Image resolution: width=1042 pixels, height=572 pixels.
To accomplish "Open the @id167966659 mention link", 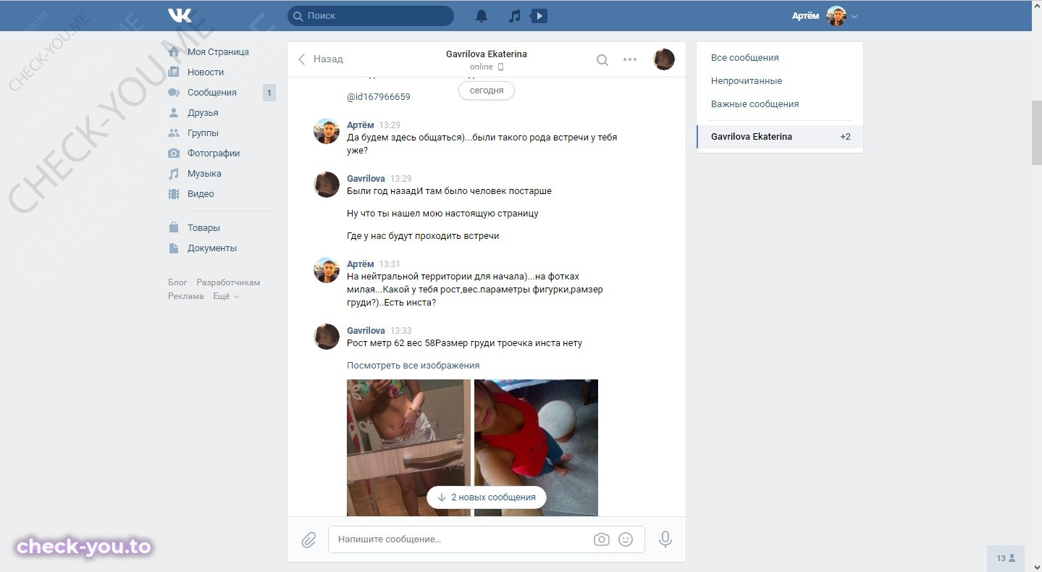I will click(379, 97).
